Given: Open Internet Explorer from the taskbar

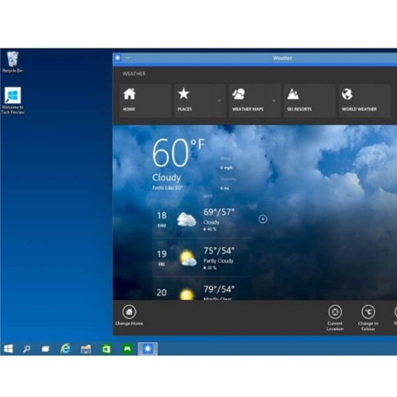Looking at the screenshot, I should pos(66,348).
